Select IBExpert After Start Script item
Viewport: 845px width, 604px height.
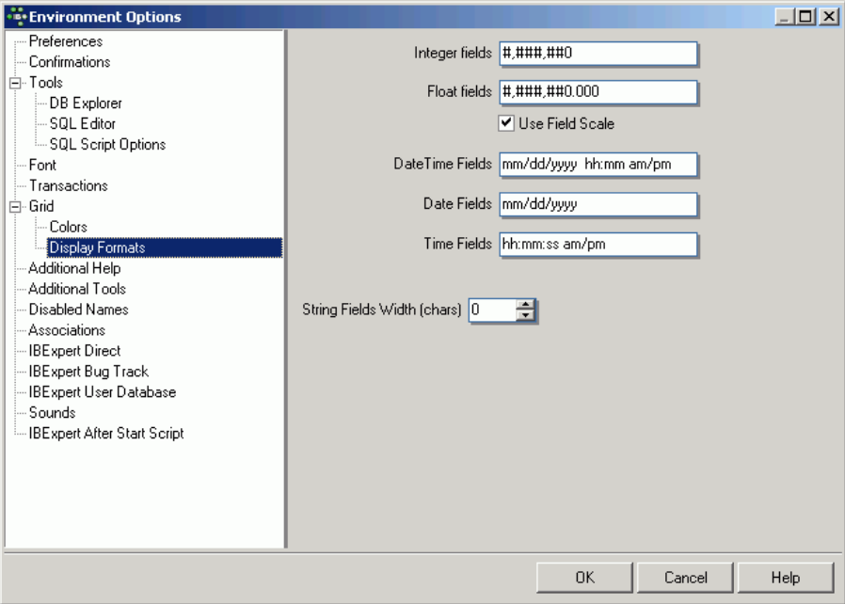[105, 434]
